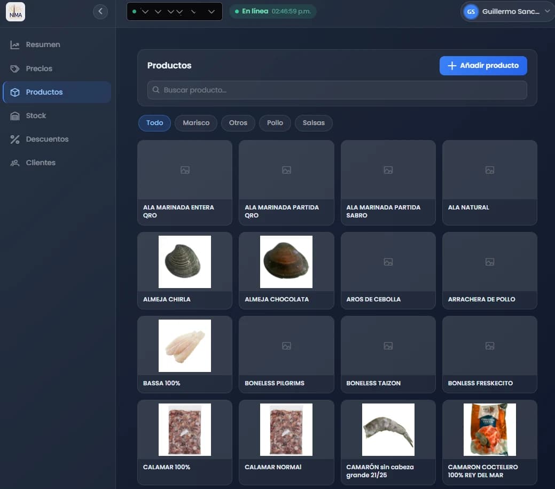Click the Stock warehouse icon
This screenshot has height=489, width=555.
tap(15, 116)
